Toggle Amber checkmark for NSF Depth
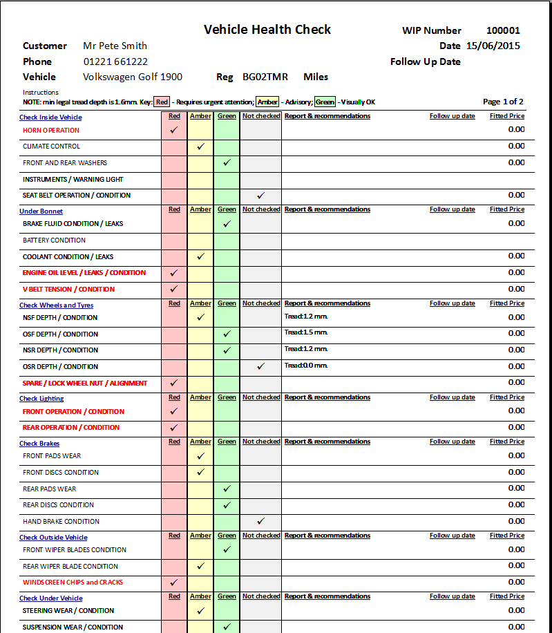552x633 pixels. tap(200, 317)
